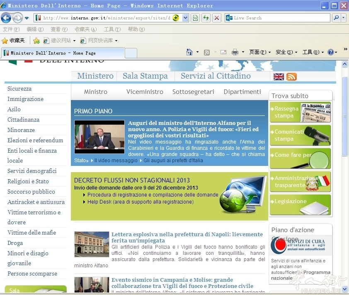Click the Stop loading red X icon
This screenshot has height=295, width=349.
pos(216,18)
